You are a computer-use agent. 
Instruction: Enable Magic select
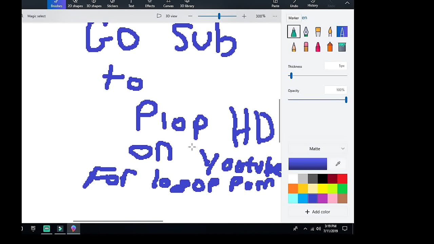[36, 16]
